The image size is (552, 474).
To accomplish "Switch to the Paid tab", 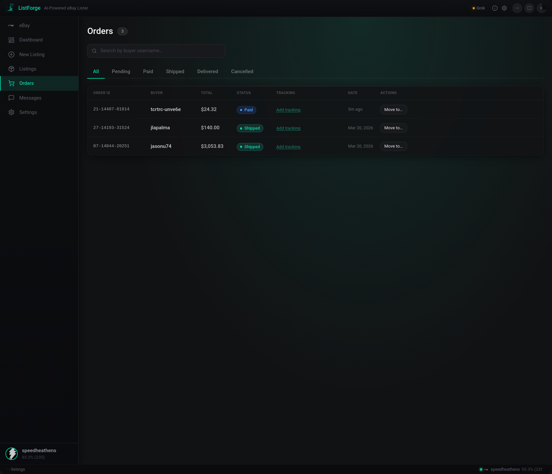I will pos(148,71).
